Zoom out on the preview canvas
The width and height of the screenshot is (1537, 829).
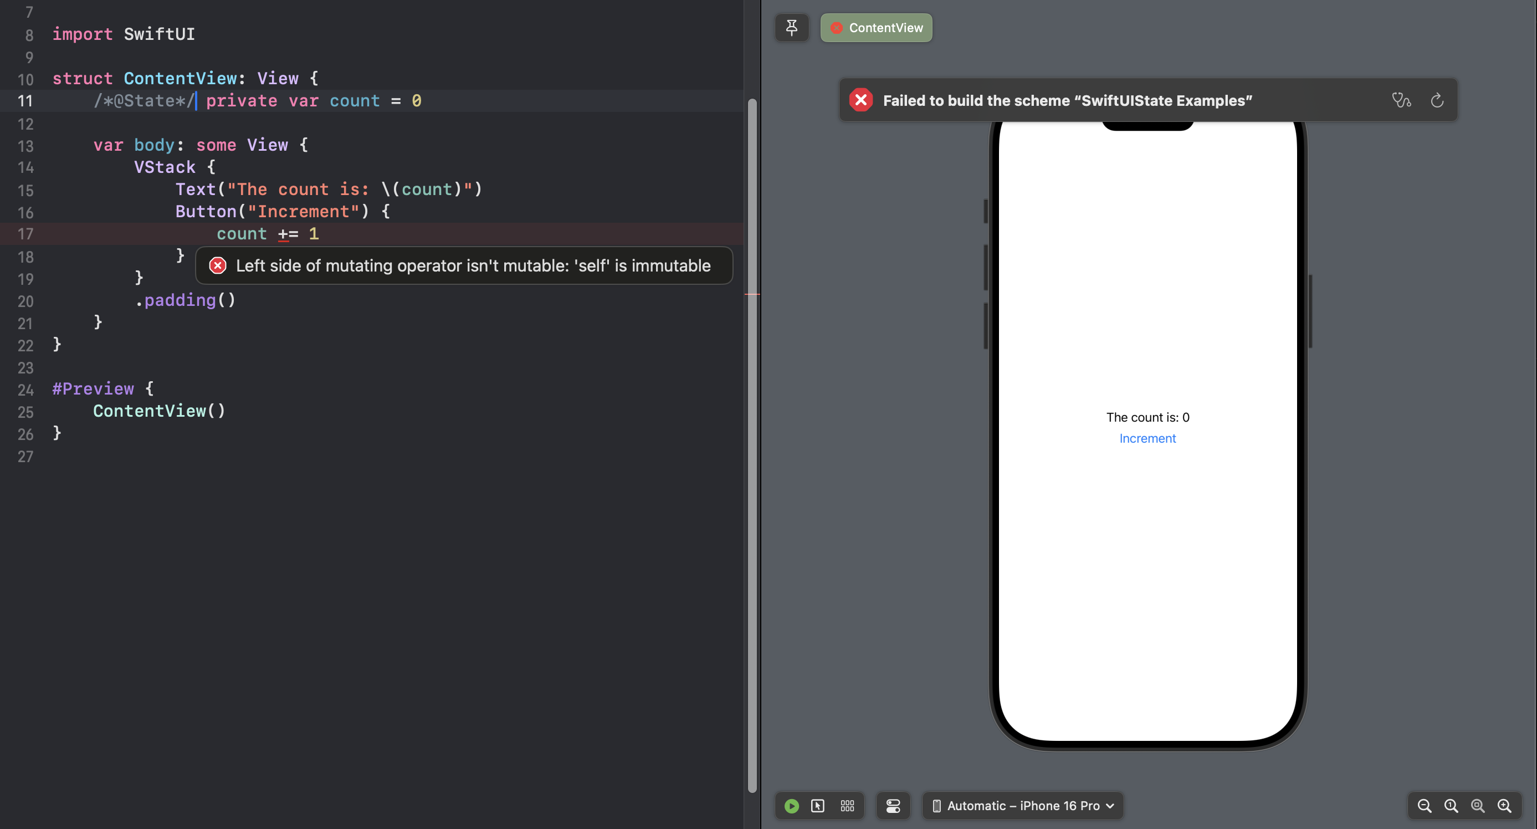[x=1424, y=806]
